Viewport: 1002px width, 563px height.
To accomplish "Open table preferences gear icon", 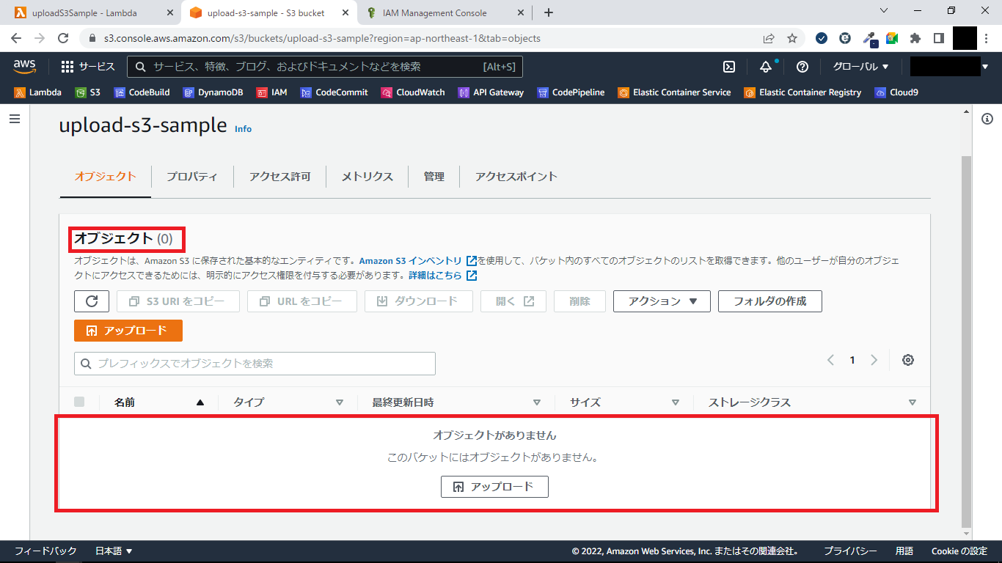I will point(908,360).
